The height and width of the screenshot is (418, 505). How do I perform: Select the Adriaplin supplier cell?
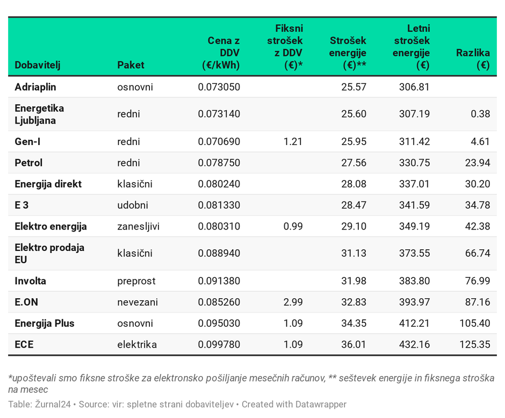(x=35, y=87)
